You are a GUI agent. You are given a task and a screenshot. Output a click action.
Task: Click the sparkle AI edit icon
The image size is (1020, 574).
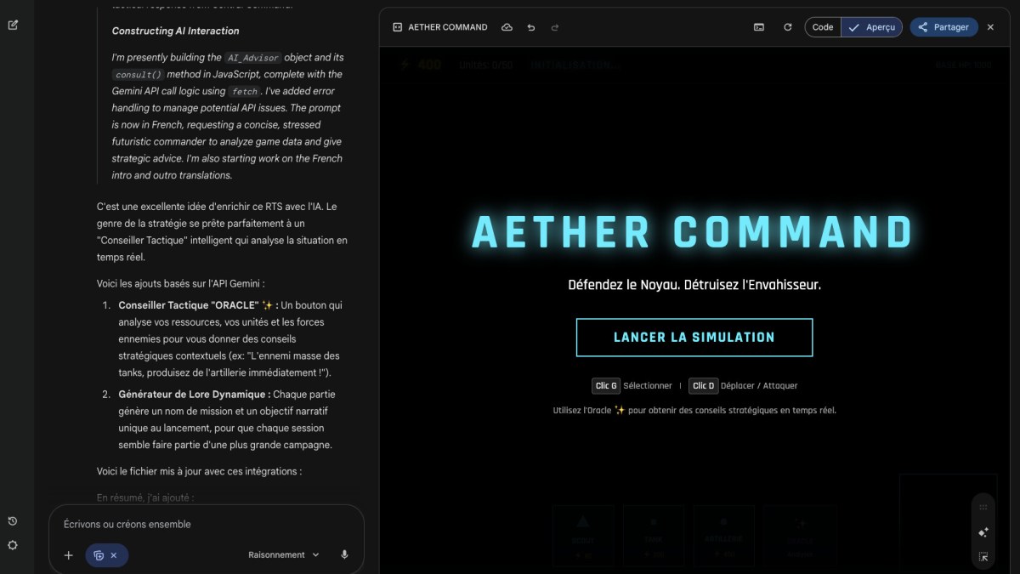(x=983, y=532)
